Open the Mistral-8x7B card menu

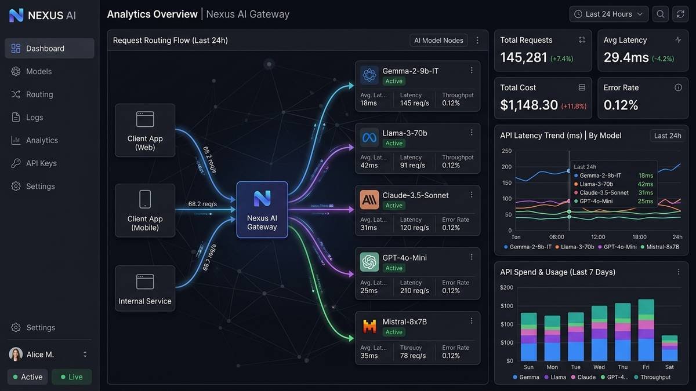pyautogui.click(x=472, y=320)
